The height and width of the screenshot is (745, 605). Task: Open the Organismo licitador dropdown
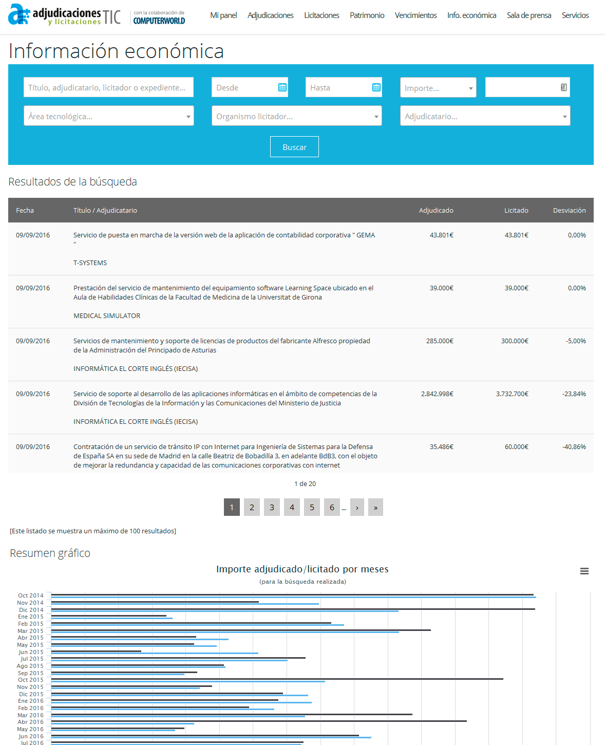click(297, 116)
